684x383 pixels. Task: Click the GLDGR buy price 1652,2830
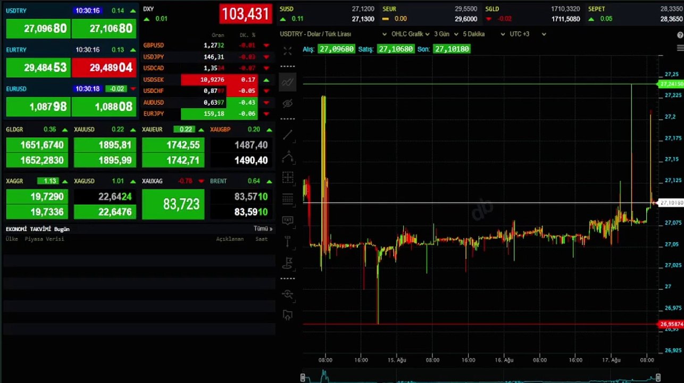point(37,160)
